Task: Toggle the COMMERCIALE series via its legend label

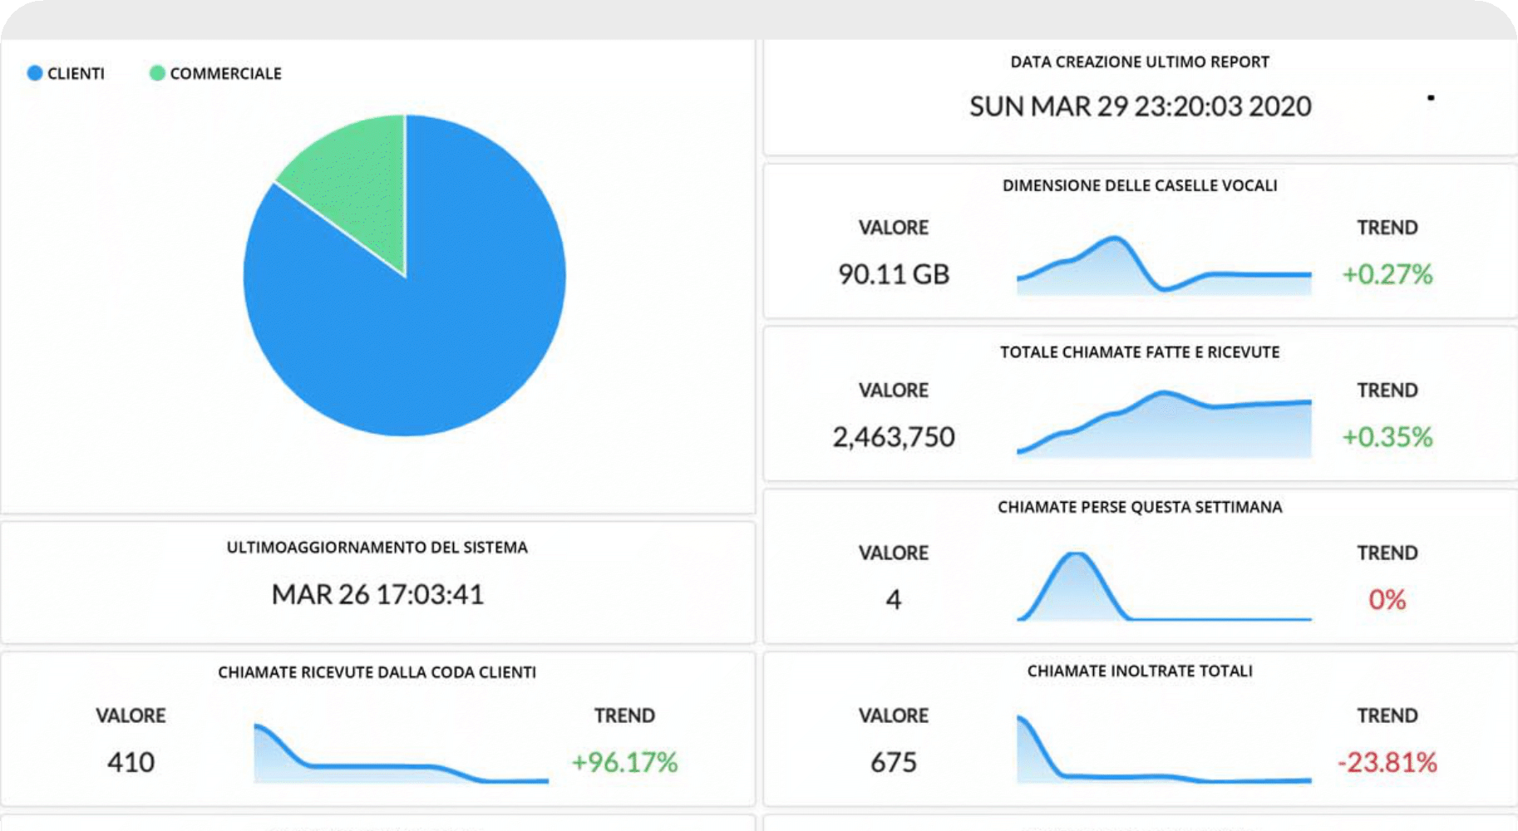Action: [225, 73]
